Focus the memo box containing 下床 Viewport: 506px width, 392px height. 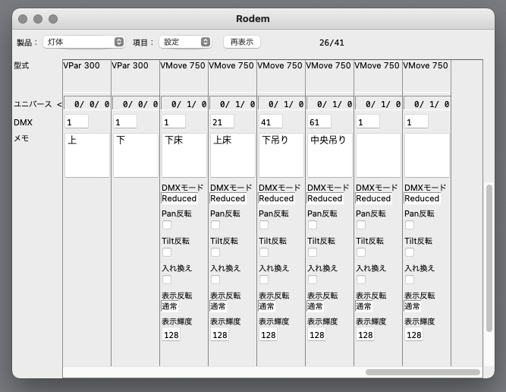tap(184, 156)
